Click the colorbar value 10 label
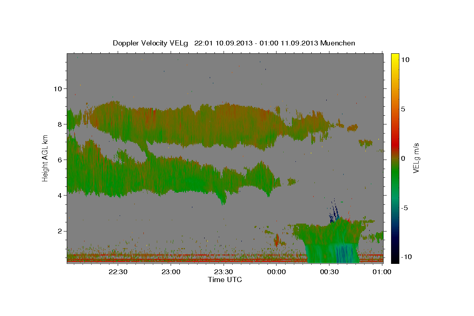Viewport: 474px width, 316px height. click(405, 60)
